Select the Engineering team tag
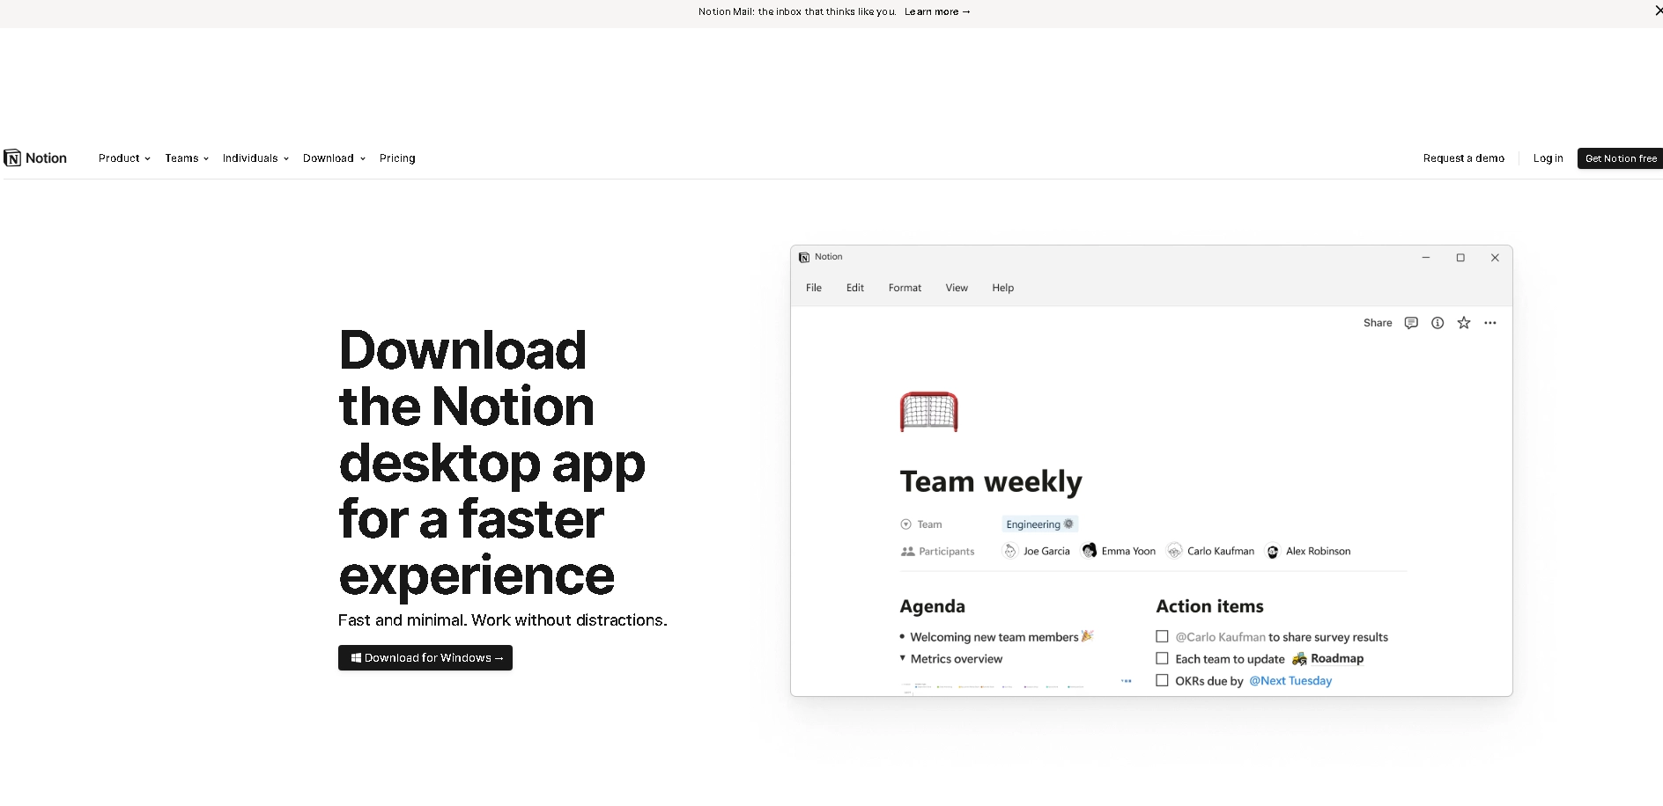Viewport: 1663px width, 806px height. click(1039, 524)
